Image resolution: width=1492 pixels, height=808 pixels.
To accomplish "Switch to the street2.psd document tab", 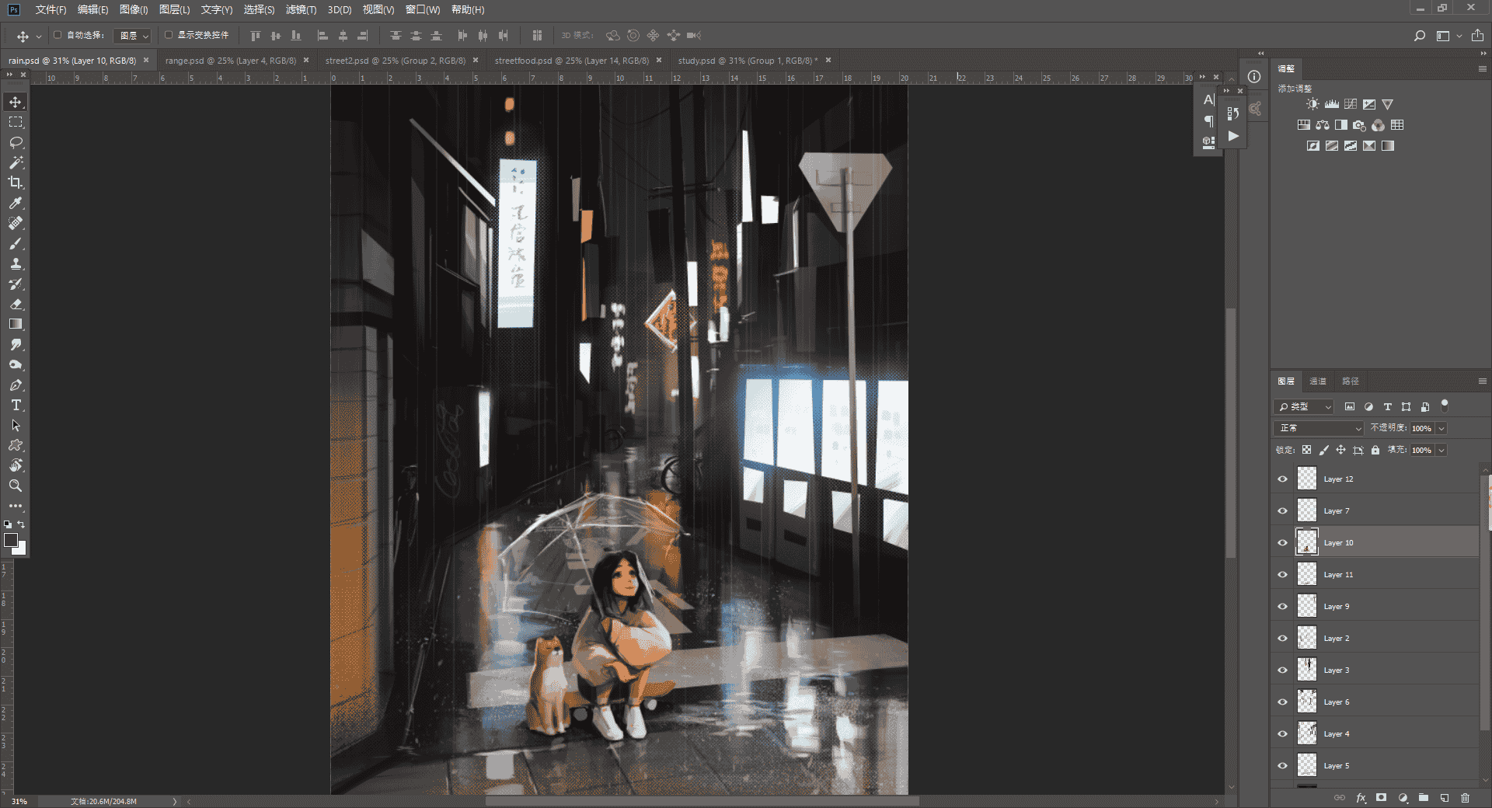I will click(395, 60).
